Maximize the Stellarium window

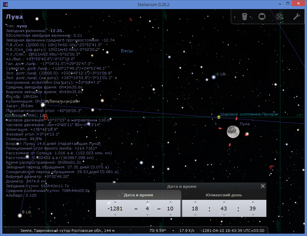click(x=288, y=4)
